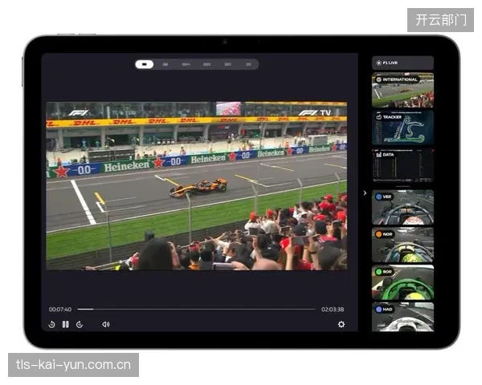
Task: Pause the race video playback
Action: pos(66,324)
